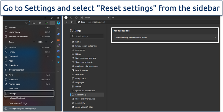The width and height of the screenshot is (223, 112).
Task: Click the zoom in plus button
Action: tap(46, 42)
